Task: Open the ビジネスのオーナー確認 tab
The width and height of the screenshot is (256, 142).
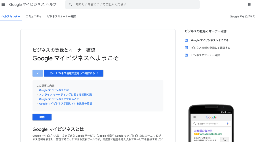Action: (x=61, y=16)
